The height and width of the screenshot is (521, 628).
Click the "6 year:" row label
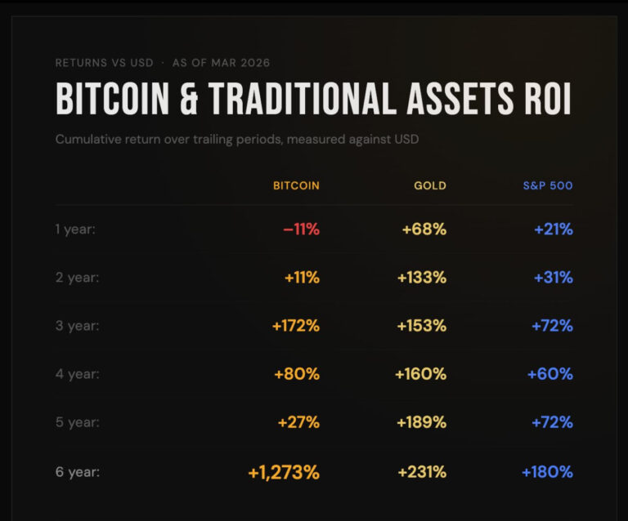pos(77,471)
